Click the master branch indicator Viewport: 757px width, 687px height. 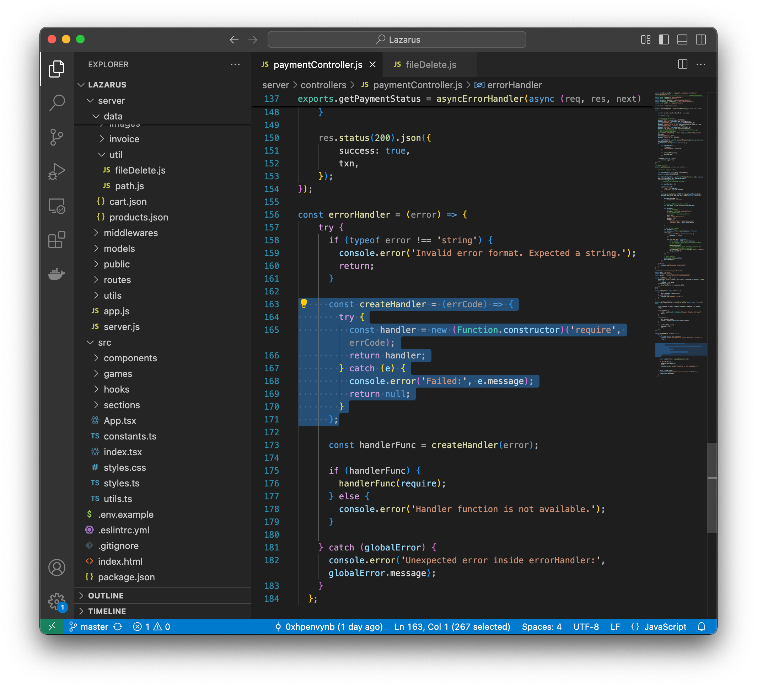pos(88,627)
